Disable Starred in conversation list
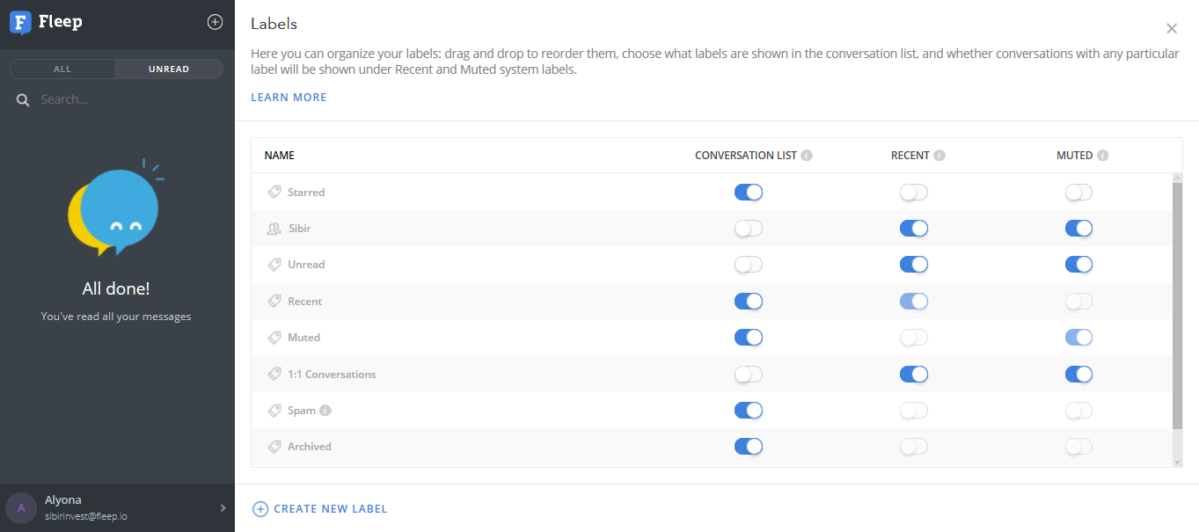This screenshot has height=532, width=1199. (x=749, y=193)
